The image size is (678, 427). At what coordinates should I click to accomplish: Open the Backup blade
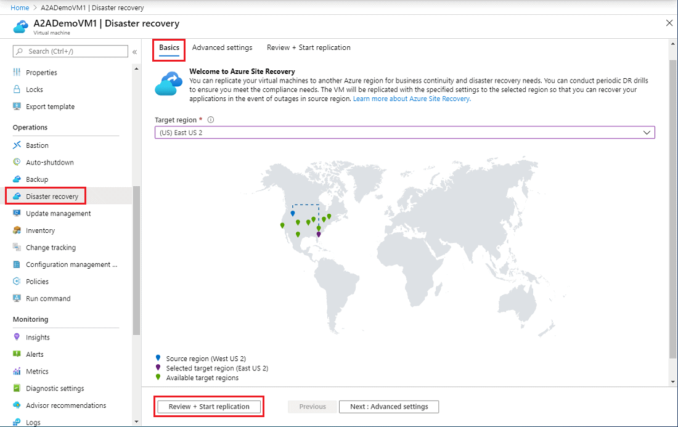point(39,179)
